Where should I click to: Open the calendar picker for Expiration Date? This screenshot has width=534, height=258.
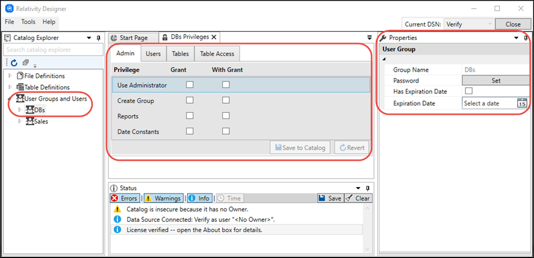coord(522,103)
